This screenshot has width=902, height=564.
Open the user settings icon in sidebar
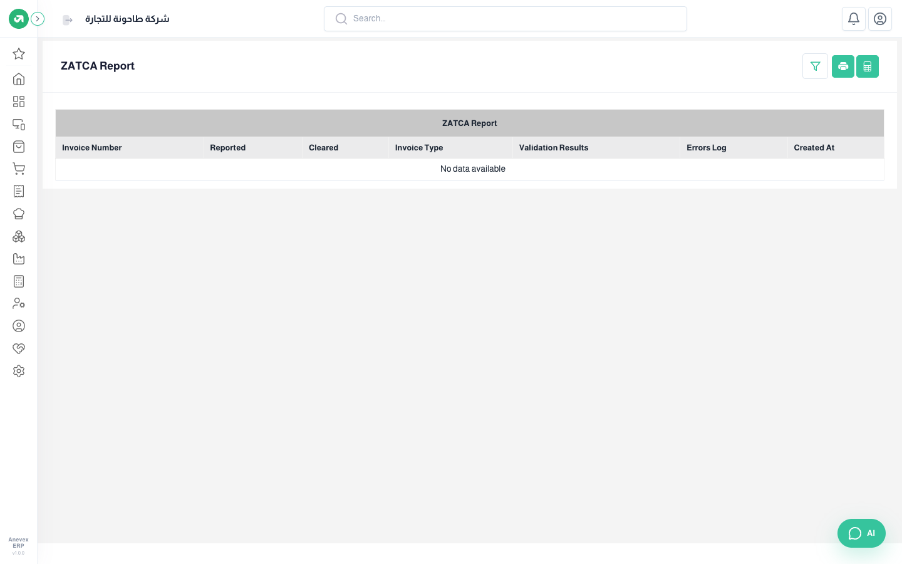[19, 303]
